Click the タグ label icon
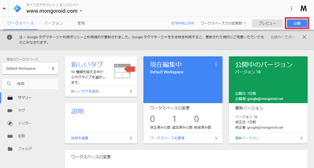 [10, 111]
